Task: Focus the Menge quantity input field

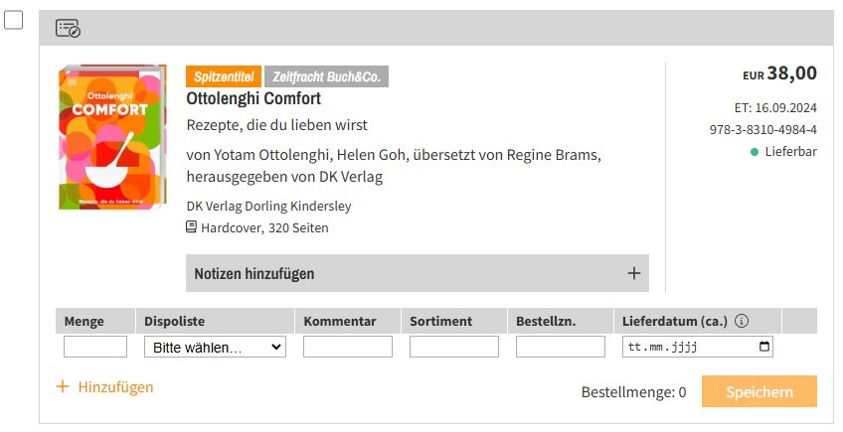Action: 95,347
